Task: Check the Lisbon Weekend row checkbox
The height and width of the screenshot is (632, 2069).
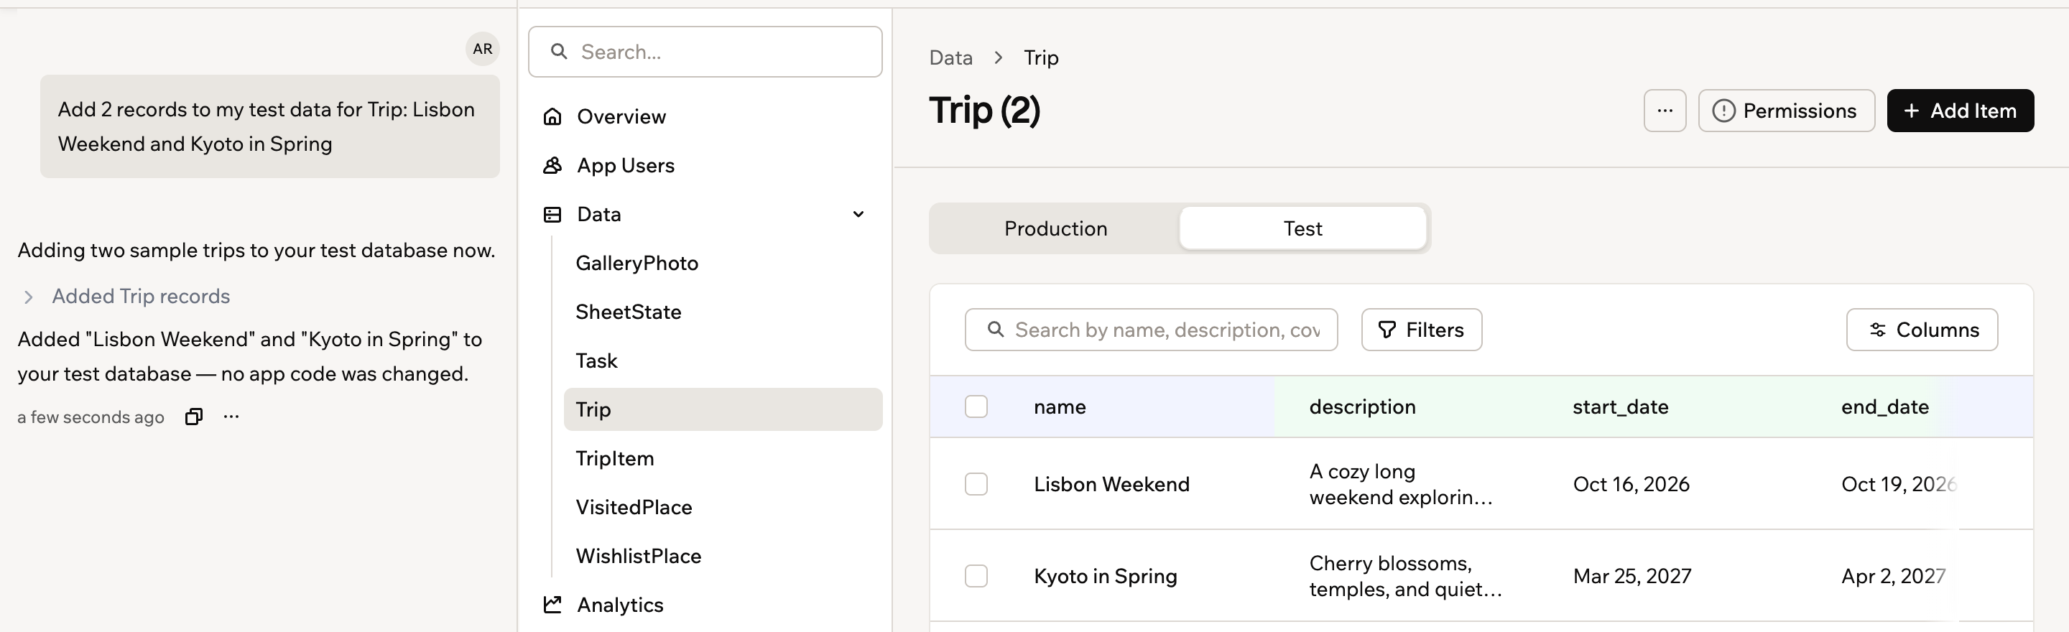Action: pos(976,484)
